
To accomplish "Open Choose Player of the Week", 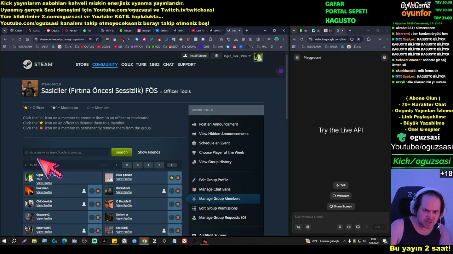I will click(222, 152).
